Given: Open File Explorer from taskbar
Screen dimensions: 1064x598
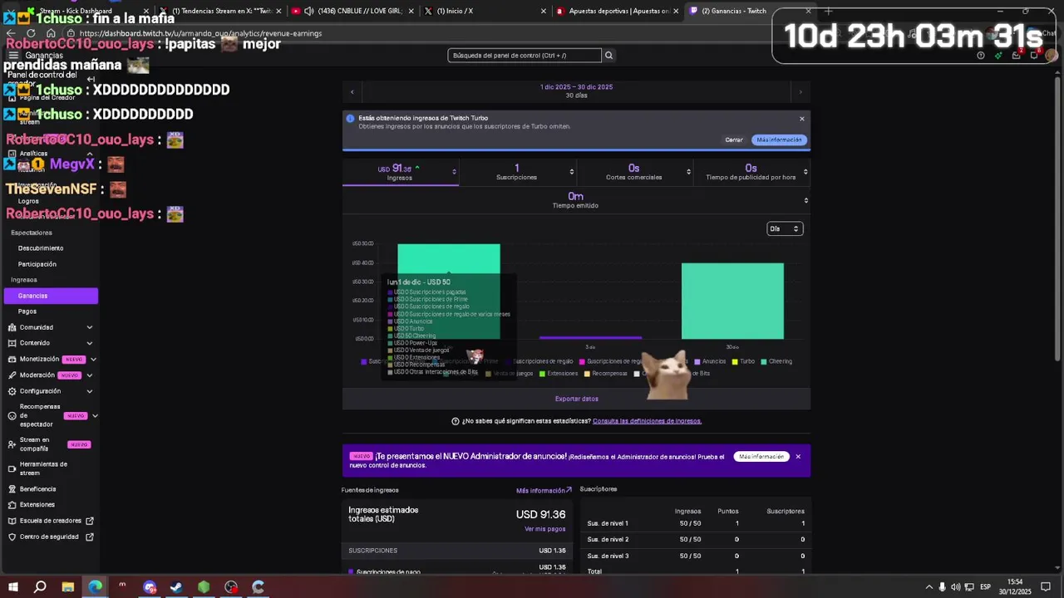Looking at the screenshot, I should pyautogui.click(x=67, y=587).
